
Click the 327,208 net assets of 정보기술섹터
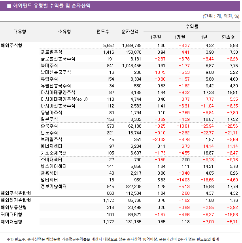click(134, 186)
